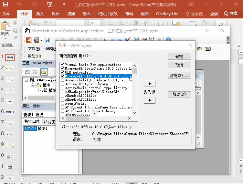Click the slide layout icon in ribbon

46,23
